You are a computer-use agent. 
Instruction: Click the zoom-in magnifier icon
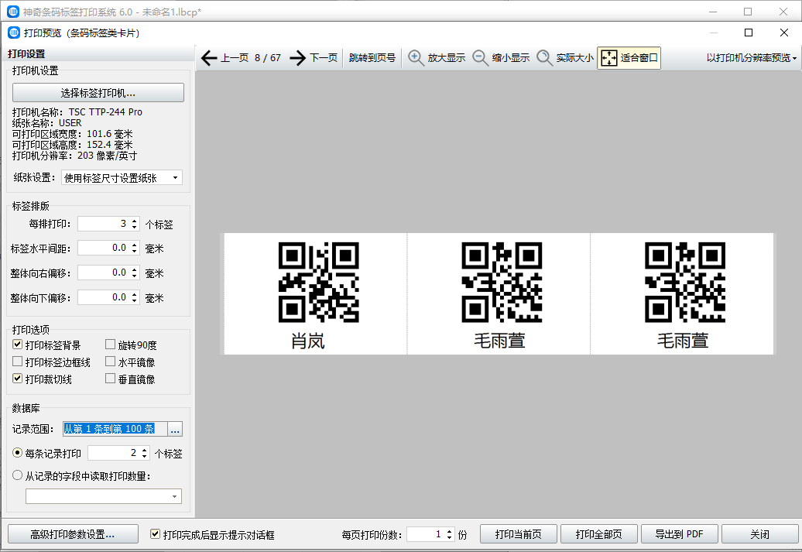416,58
